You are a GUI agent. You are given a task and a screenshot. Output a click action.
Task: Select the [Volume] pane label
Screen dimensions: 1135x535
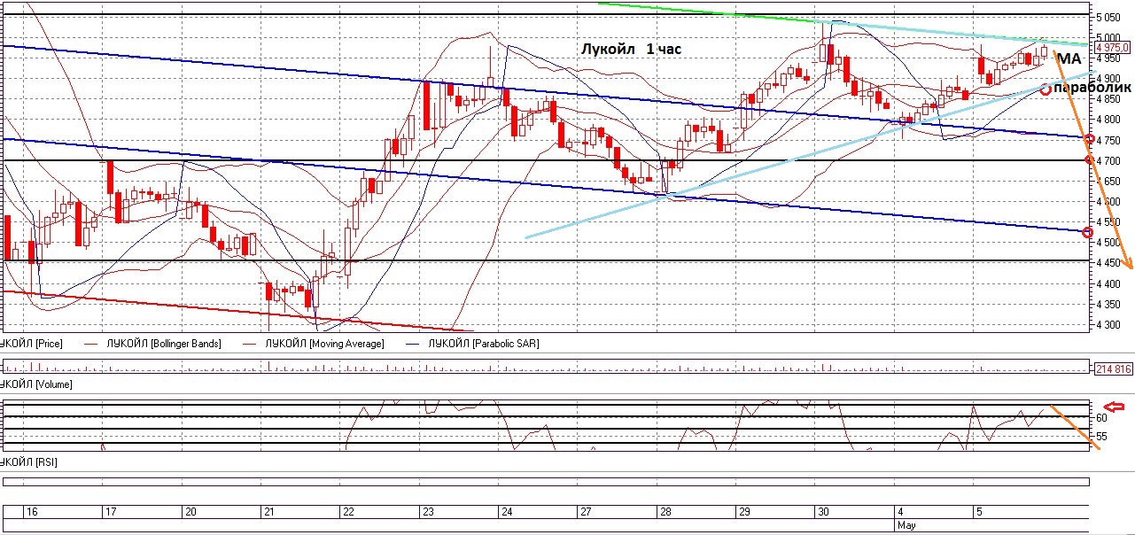pyautogui.click(x=36, y=385)
